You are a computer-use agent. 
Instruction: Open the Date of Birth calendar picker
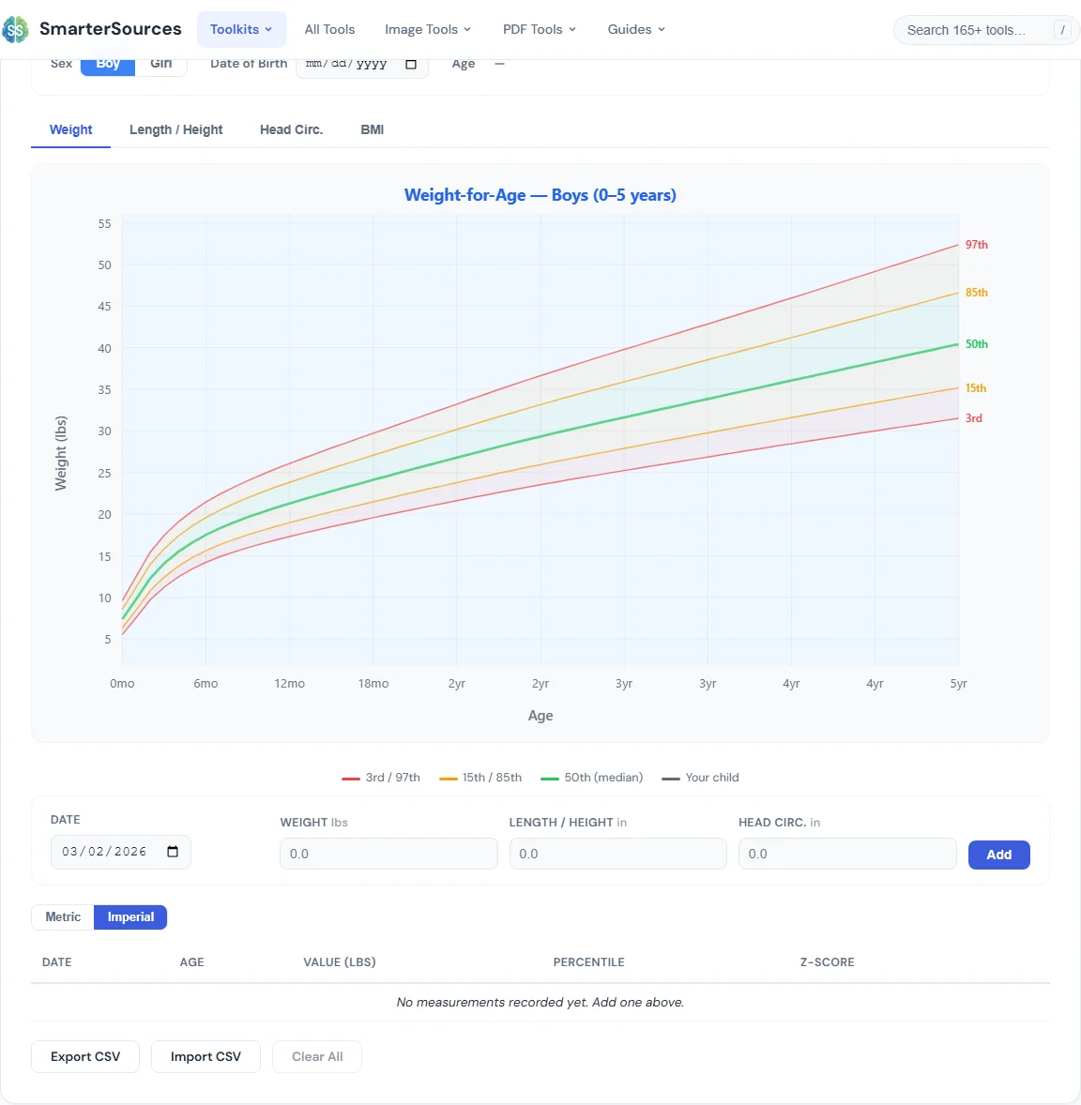coord(410,64)
